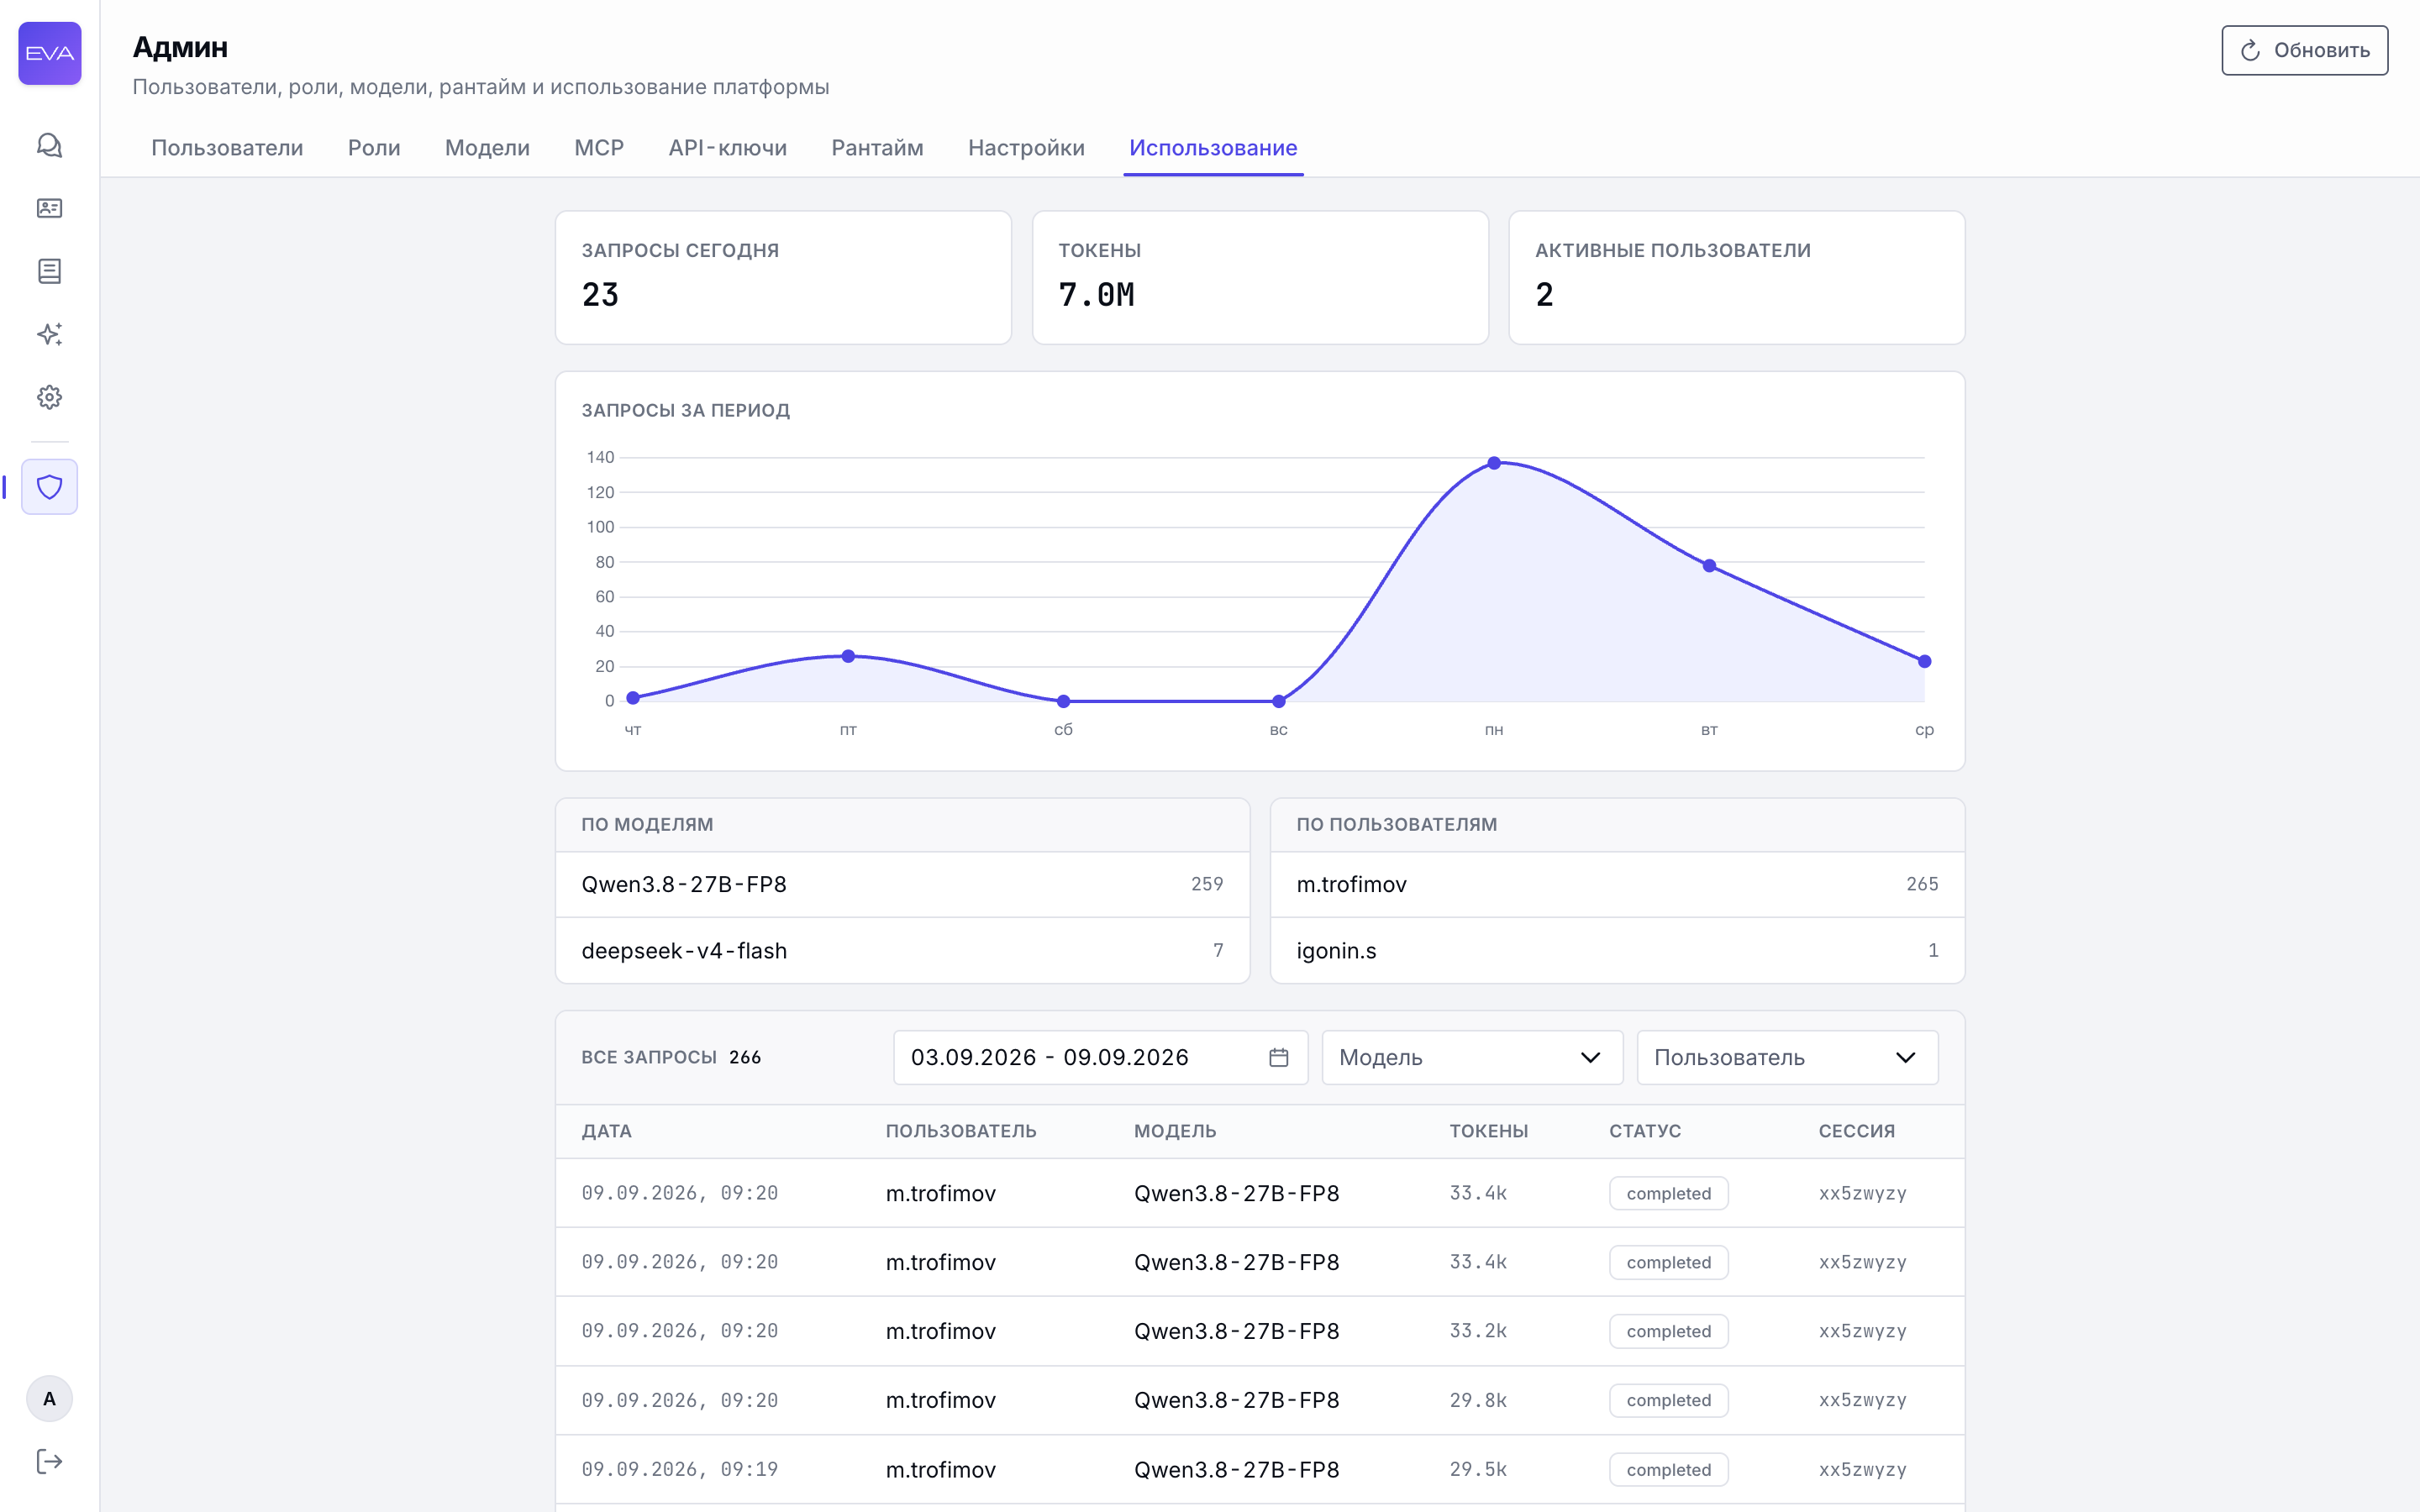Click the date range field 03.09.2026 - 09.09.2026
The height and width of the screenshot is (1512, 2420).
1100,1057
